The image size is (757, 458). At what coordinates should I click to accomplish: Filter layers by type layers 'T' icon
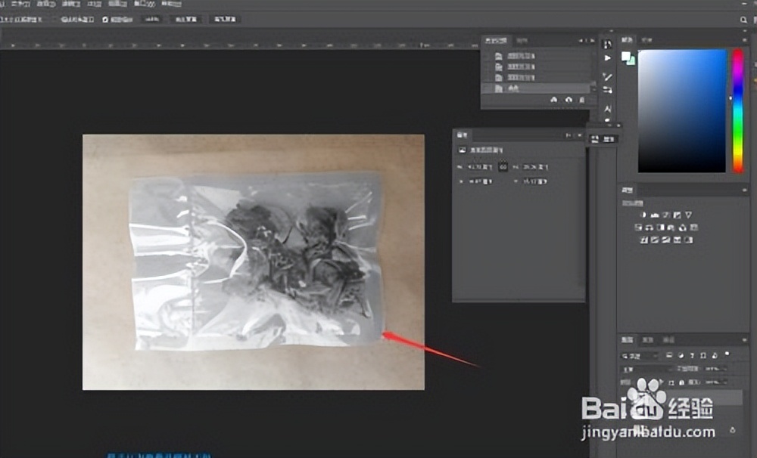coord(692,355)
